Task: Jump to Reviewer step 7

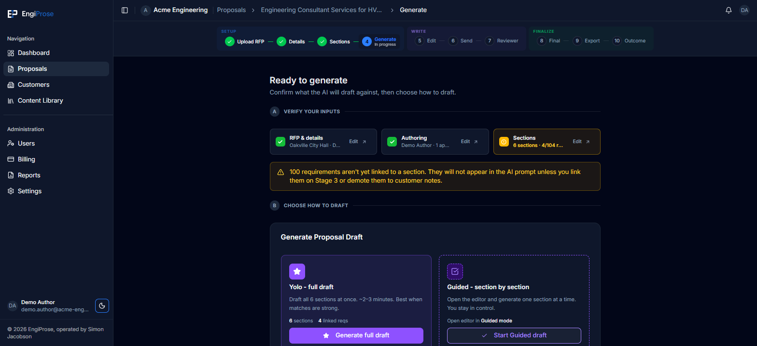Action: [x=502, y=41]
